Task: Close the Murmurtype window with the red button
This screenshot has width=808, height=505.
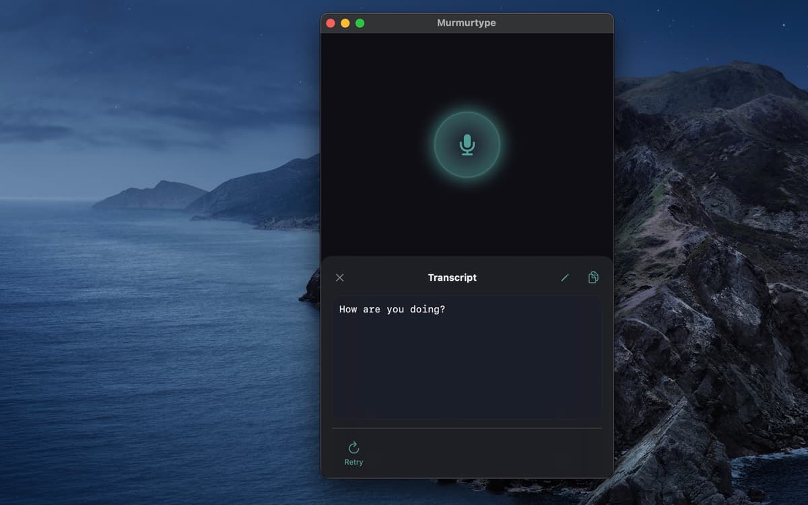Action: coord(331,23)
